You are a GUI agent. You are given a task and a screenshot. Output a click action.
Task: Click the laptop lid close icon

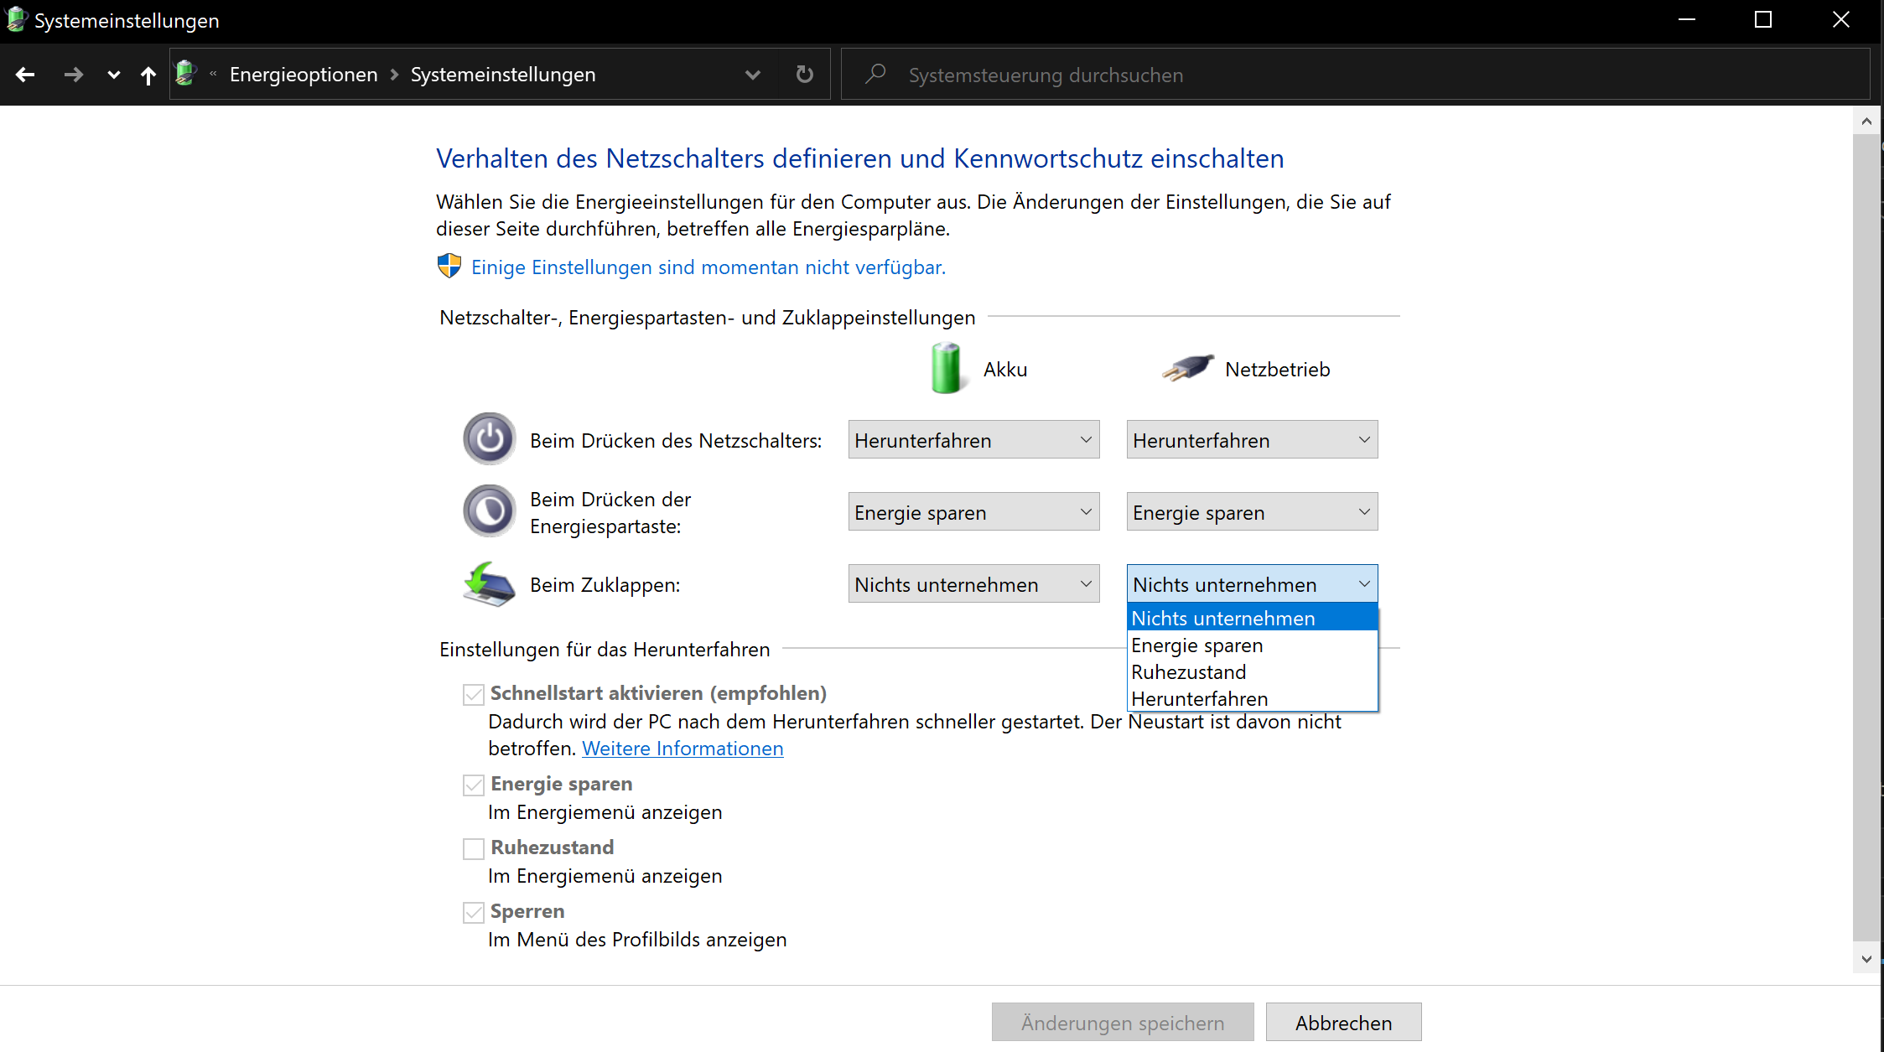click(489, 584)
